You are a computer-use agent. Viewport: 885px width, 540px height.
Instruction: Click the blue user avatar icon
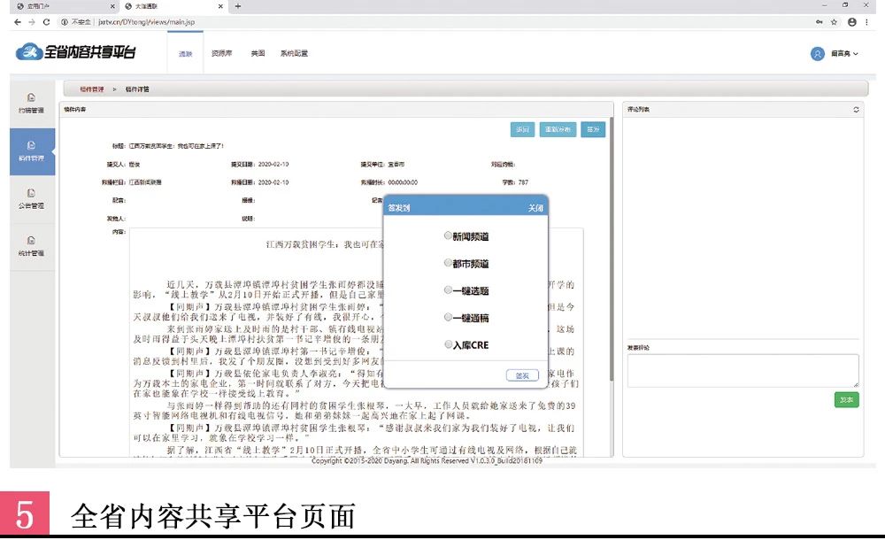(x=817, y=54)
